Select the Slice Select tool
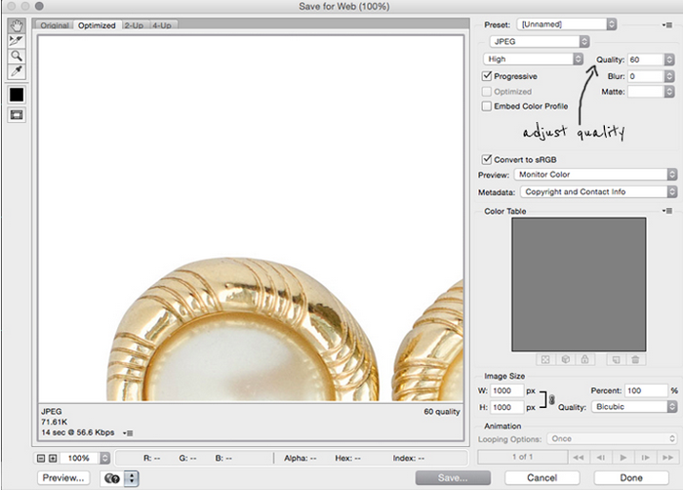The image size is (683, 490). 17,41
